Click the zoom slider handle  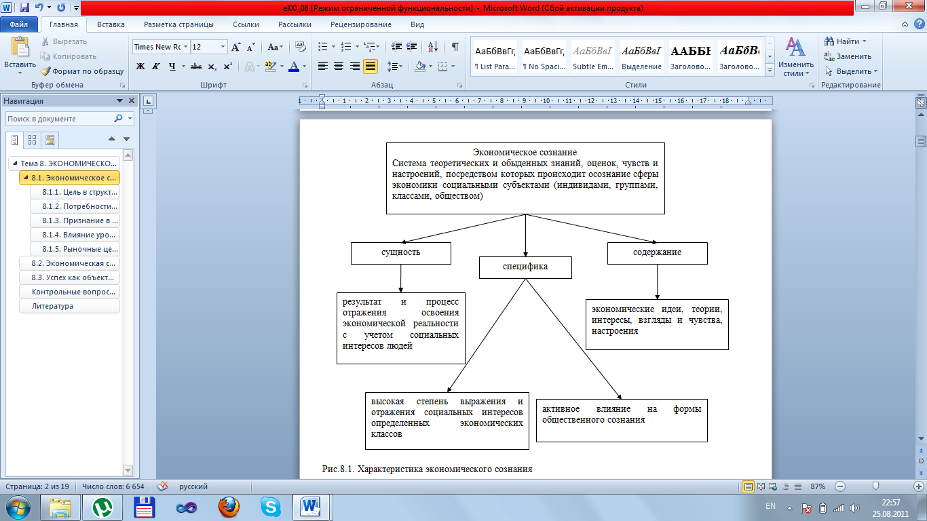[876, 486]
